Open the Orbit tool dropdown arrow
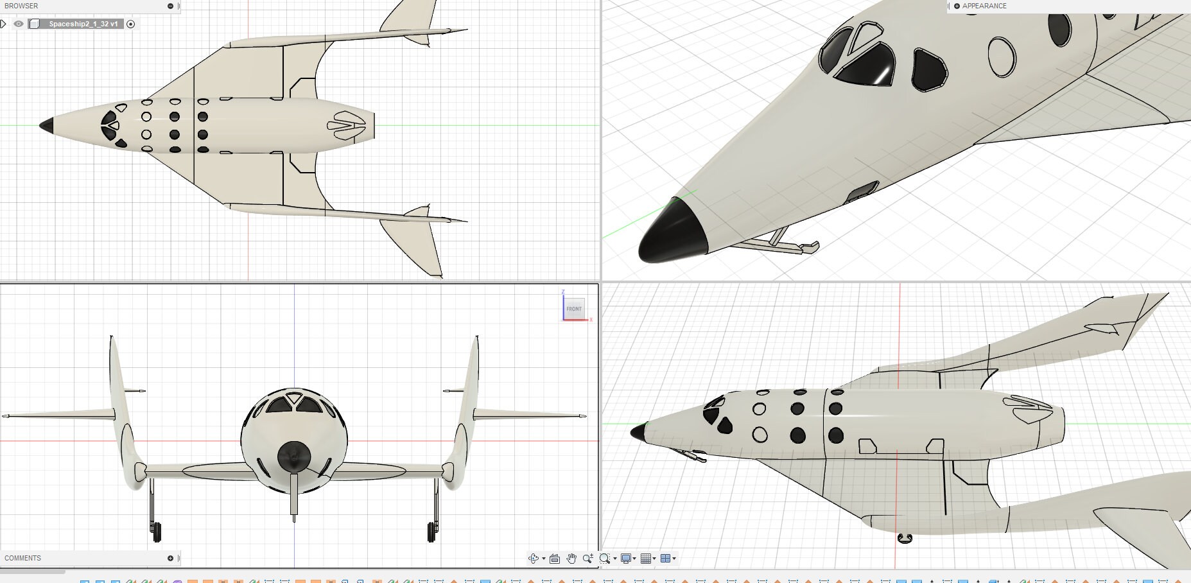Image resolution: width=1191 pixels, height=583 pixels. [544, 558]
